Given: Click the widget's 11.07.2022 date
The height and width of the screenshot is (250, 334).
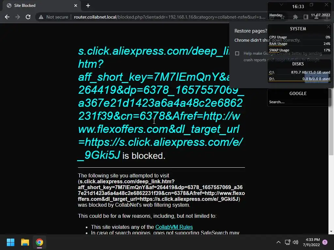Looking at the screenshot, I should coord(320,15).
